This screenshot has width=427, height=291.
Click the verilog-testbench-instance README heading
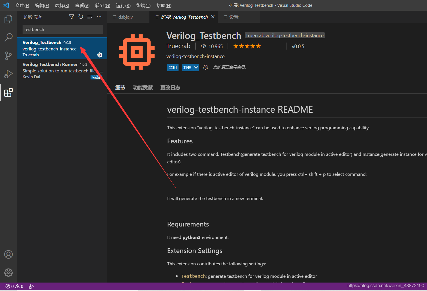coord(240,109)
